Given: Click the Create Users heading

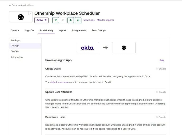Looking at the screenshot, I should [x=53, y=69].
